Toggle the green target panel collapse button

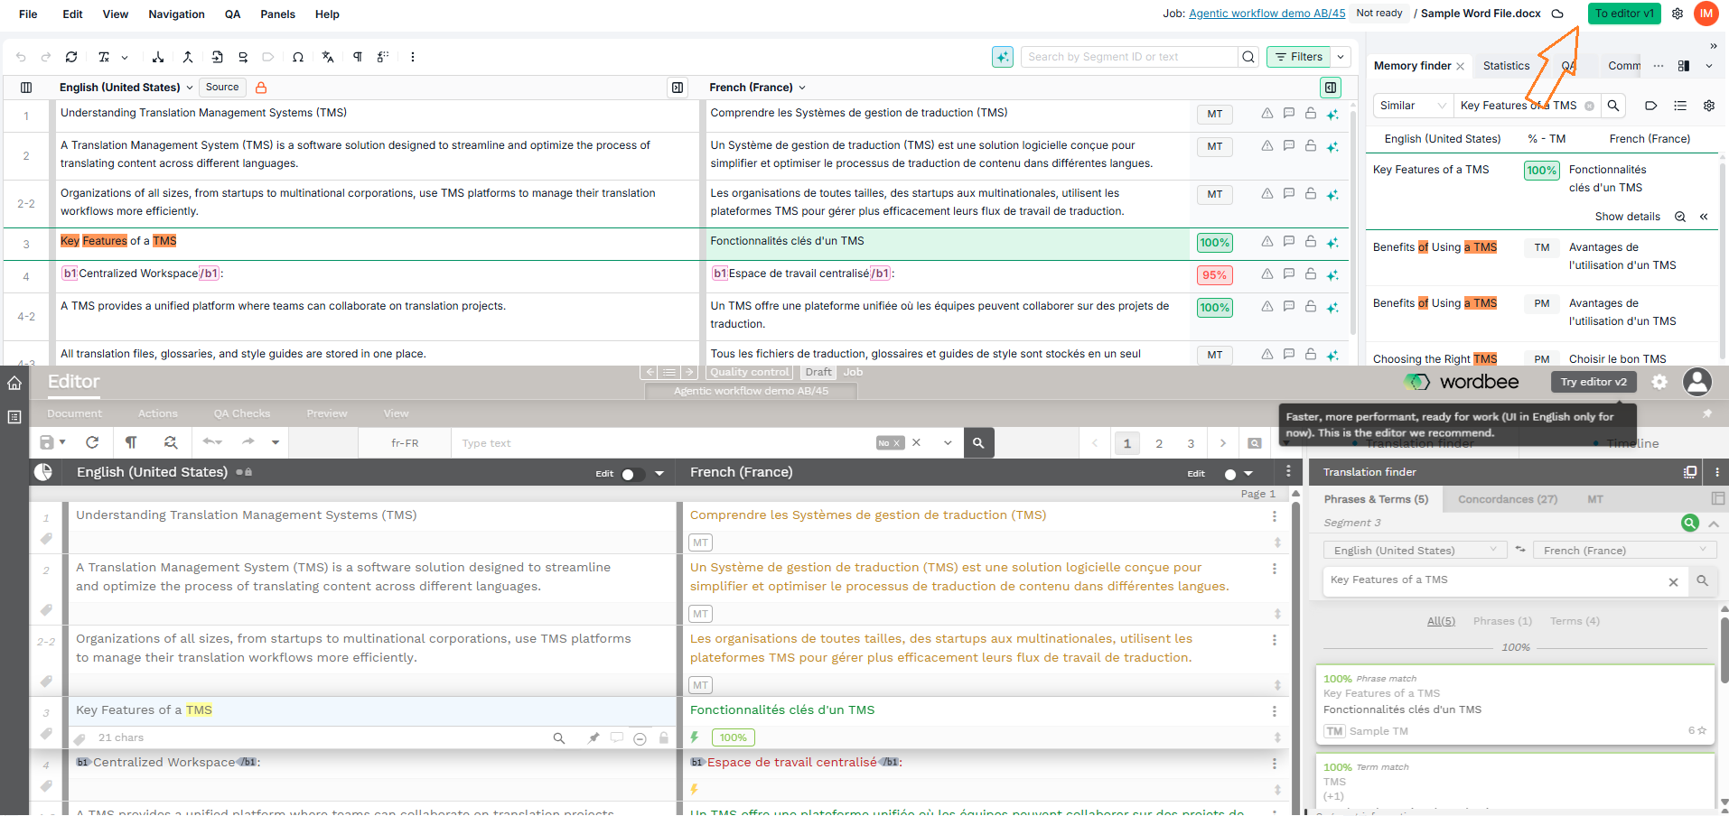(x=1330, y=88)
